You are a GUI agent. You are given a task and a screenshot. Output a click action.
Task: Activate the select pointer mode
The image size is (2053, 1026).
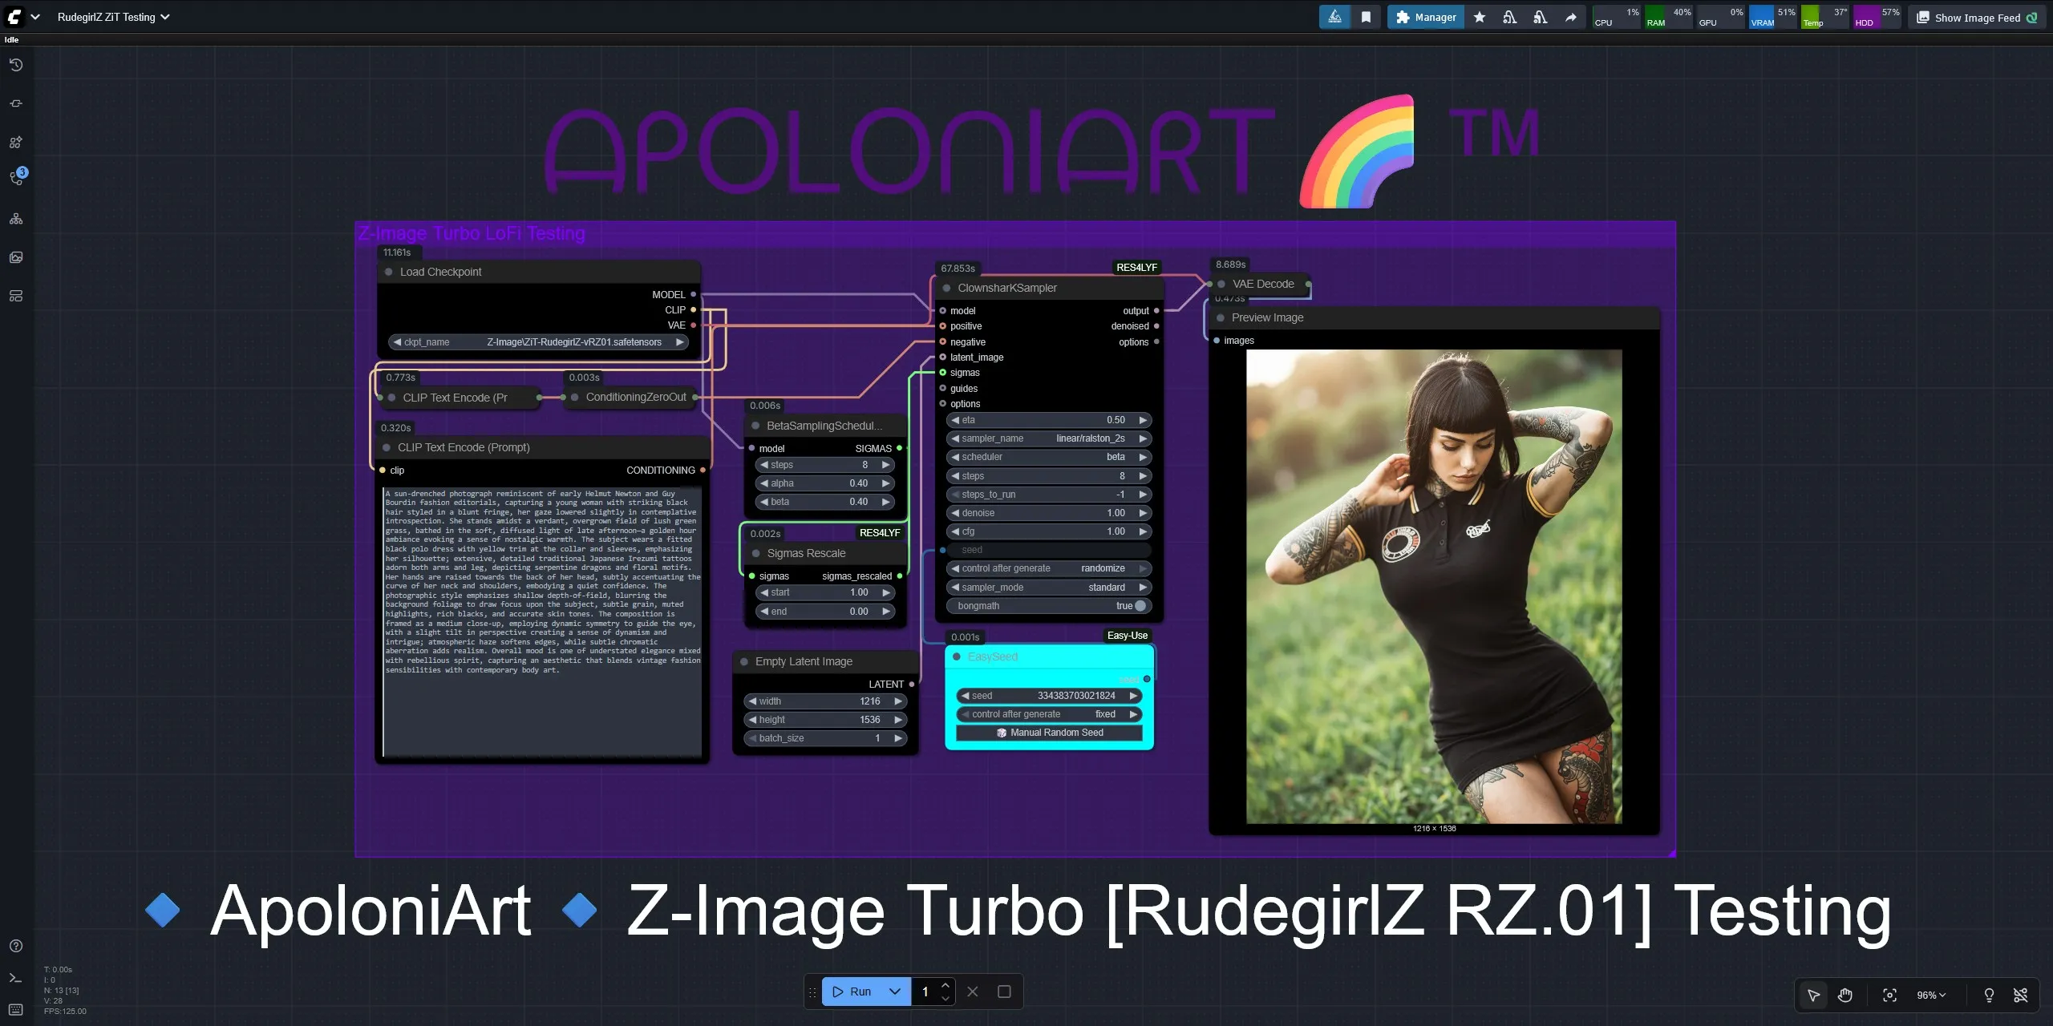pos(1814,995)
